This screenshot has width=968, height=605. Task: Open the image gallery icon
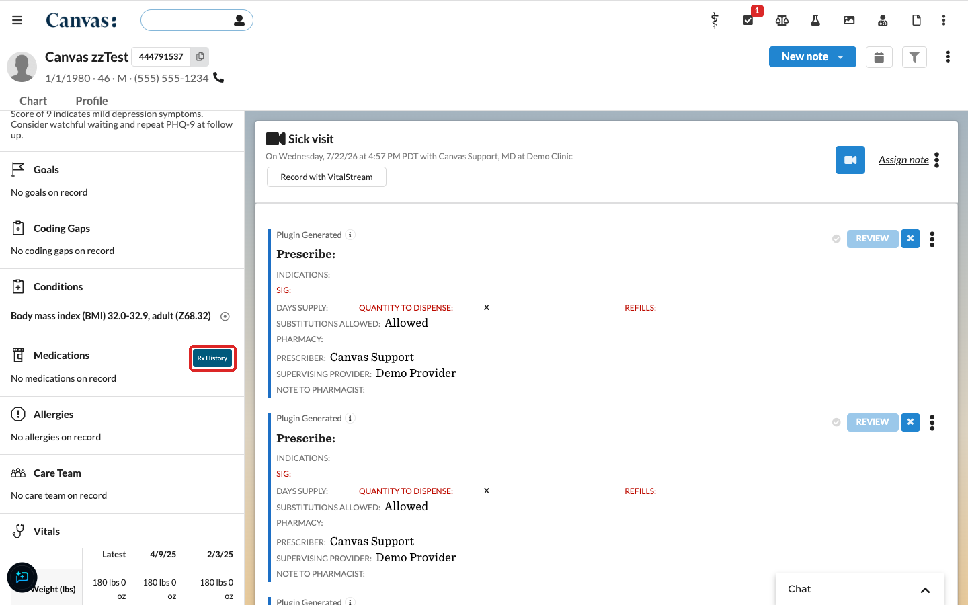pos(849,20)
